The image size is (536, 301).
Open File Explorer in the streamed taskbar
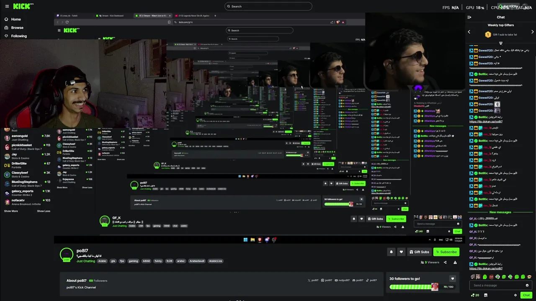click(253, 240)
